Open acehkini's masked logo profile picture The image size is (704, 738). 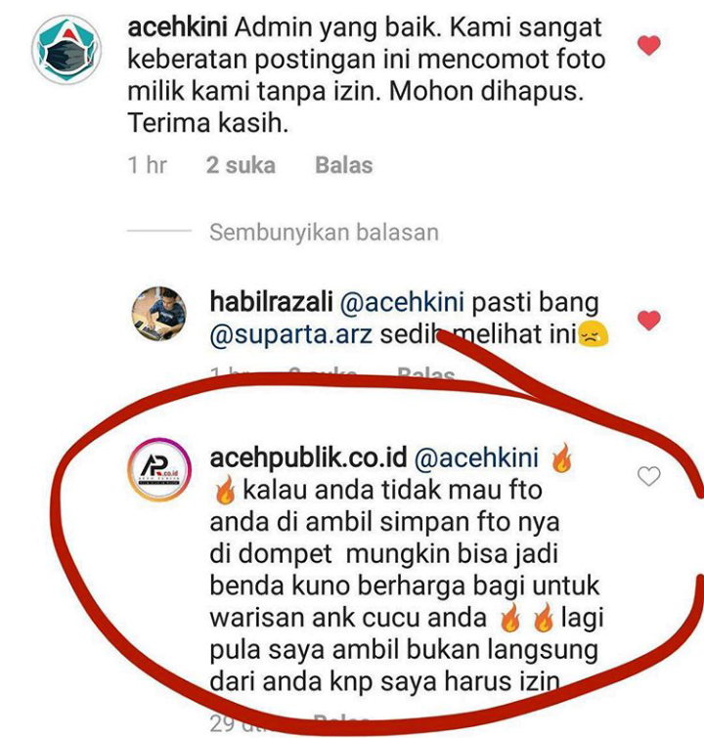pos(66,50)
